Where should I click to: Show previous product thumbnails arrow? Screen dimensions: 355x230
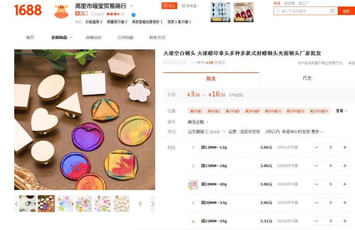point(16,204)
